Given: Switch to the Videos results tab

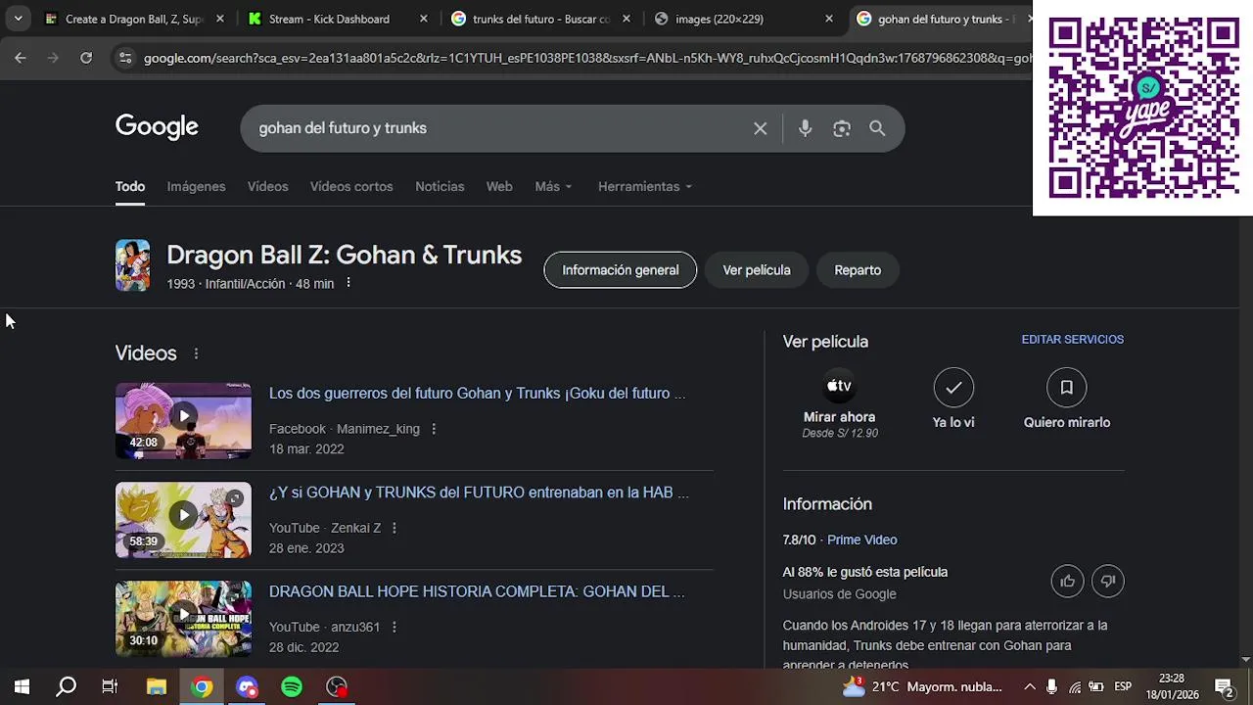Looking at the screenshot, I should tap(267, 186).
